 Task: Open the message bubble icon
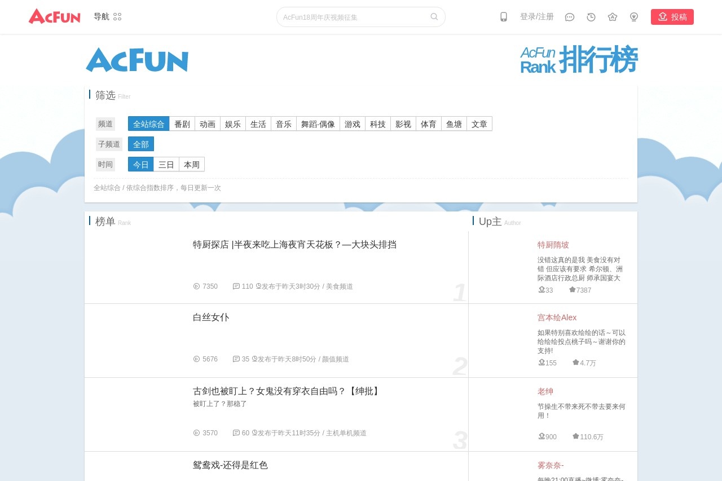click(x=569, y=17)
